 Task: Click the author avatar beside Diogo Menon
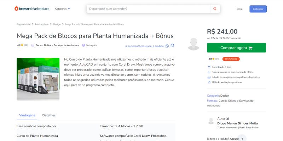[x=211, y=121]
